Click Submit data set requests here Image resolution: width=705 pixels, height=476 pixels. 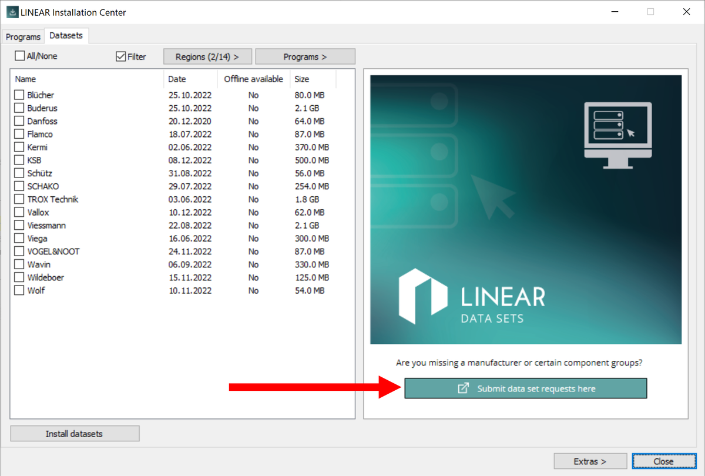point(526,388)
